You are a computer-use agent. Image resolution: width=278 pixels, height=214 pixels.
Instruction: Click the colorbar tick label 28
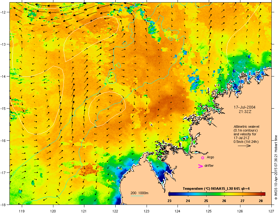(x=261, y=201)
